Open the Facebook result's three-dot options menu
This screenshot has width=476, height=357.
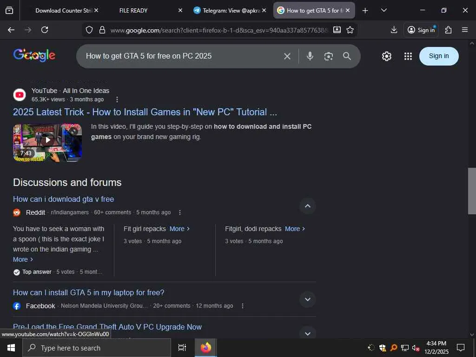[x=242, y=306]
